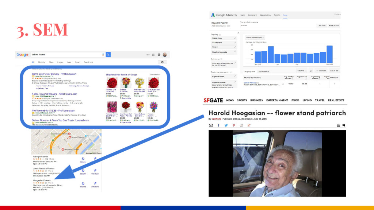
Task: Click the SFGATE logo
Action: coord(213,100)
